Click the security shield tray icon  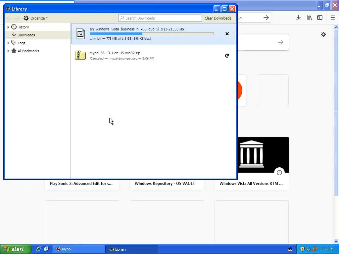(302, 249)
